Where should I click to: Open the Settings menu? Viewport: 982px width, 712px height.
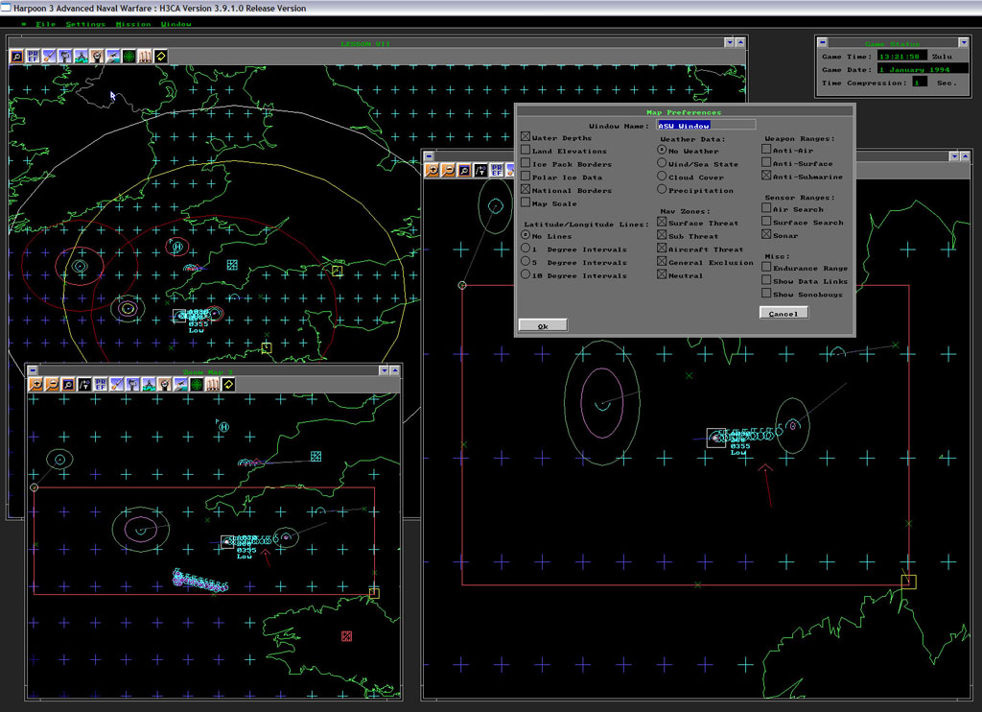coord(85,24)
